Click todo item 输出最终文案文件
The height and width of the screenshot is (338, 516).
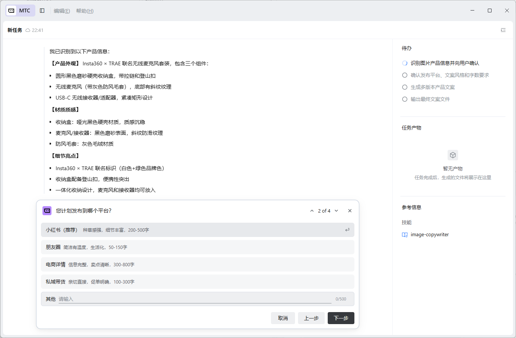426,99
